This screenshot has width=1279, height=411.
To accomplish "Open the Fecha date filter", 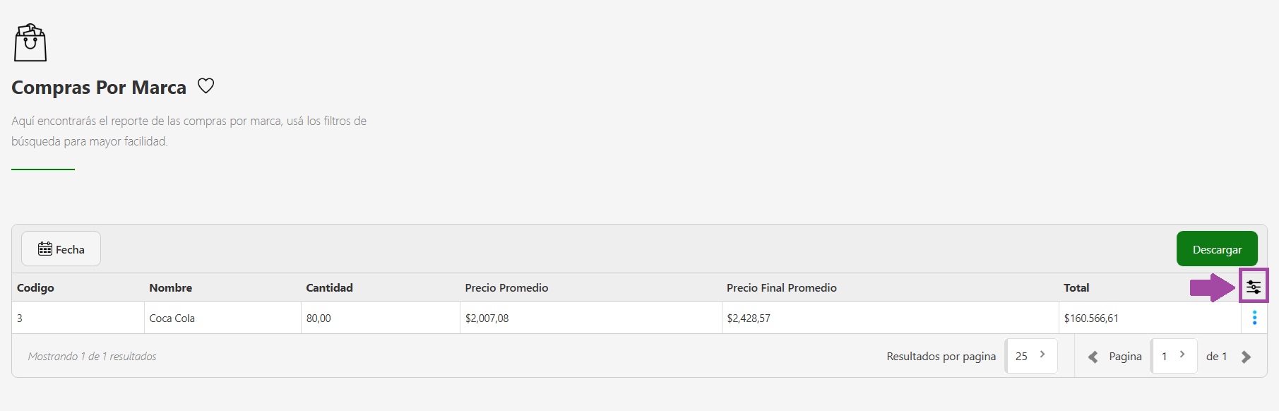I will 61,249.
